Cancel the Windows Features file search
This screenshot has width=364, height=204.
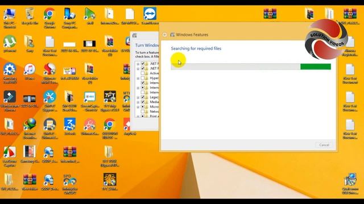click(x=324, y=145)
